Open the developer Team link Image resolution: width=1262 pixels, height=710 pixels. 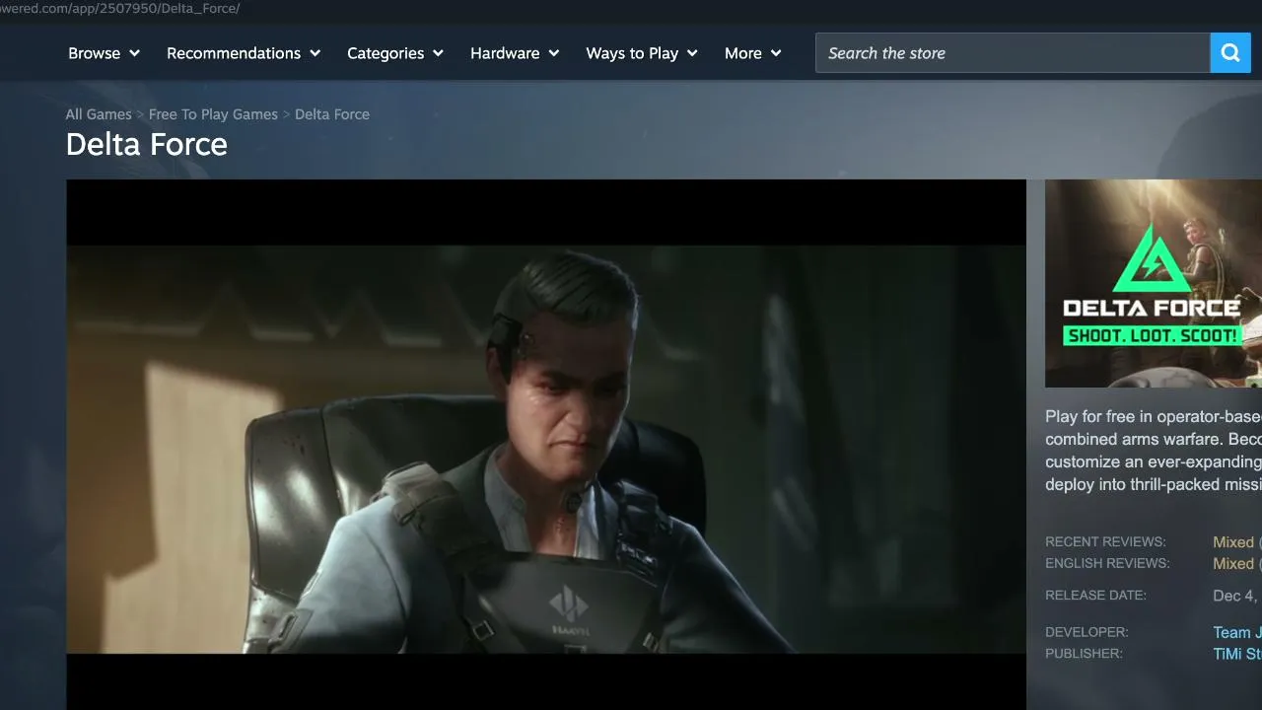(1237, 633)
